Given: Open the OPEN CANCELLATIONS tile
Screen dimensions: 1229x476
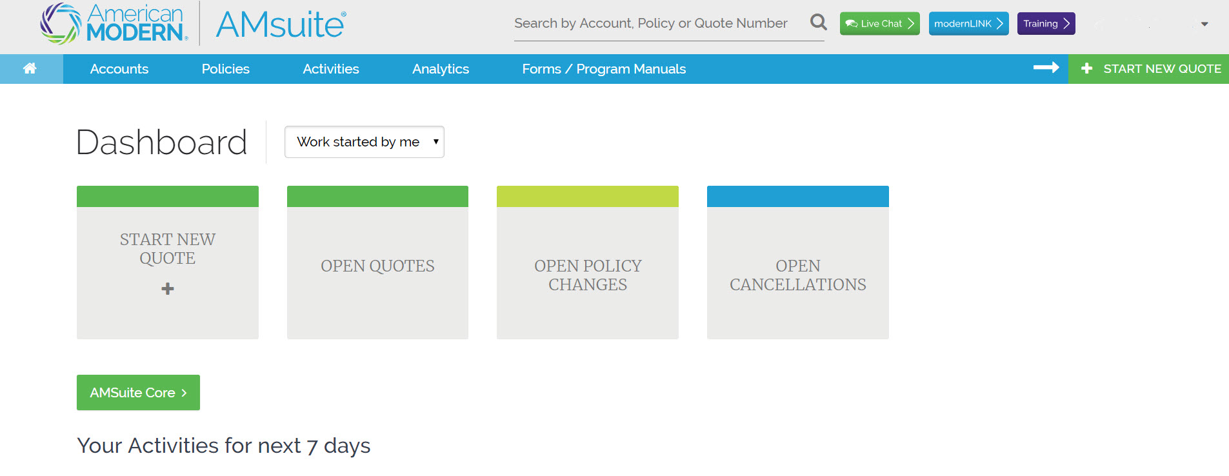Looking at the screenshot, I should [798, 263].
